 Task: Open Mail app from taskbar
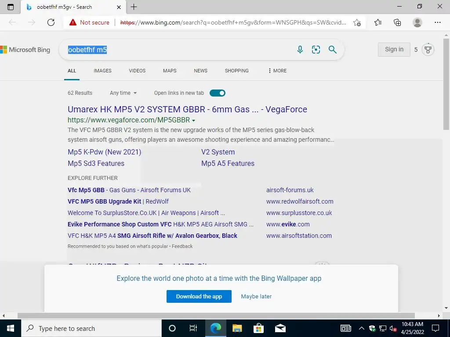click(280, 328)
